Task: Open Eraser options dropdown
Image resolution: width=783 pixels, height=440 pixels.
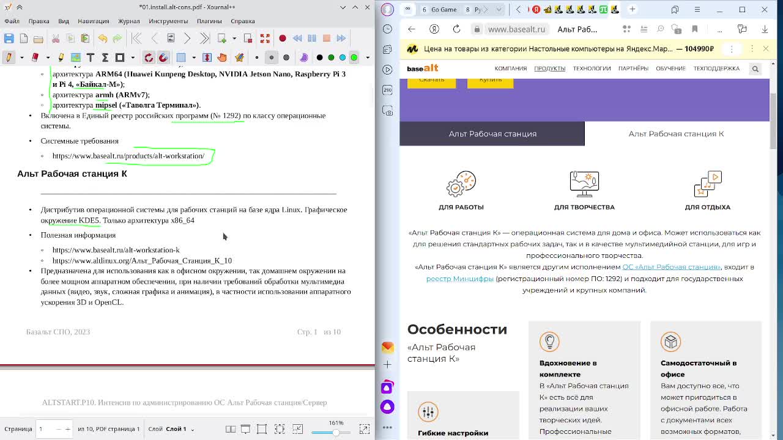Action: tap(48, 57)
